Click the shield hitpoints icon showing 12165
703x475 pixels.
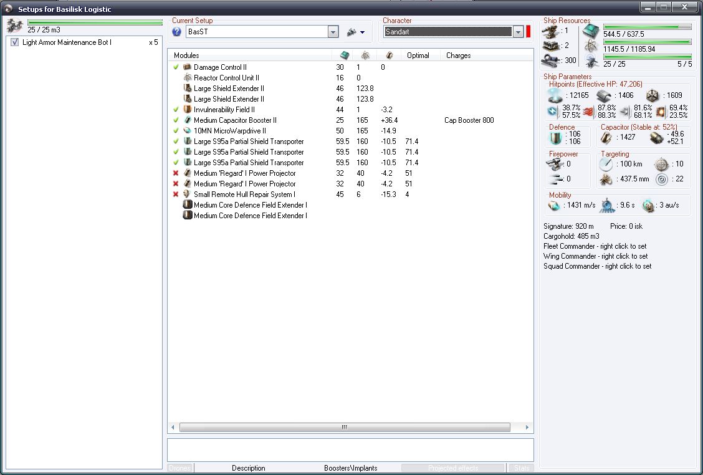click(555, 95)
